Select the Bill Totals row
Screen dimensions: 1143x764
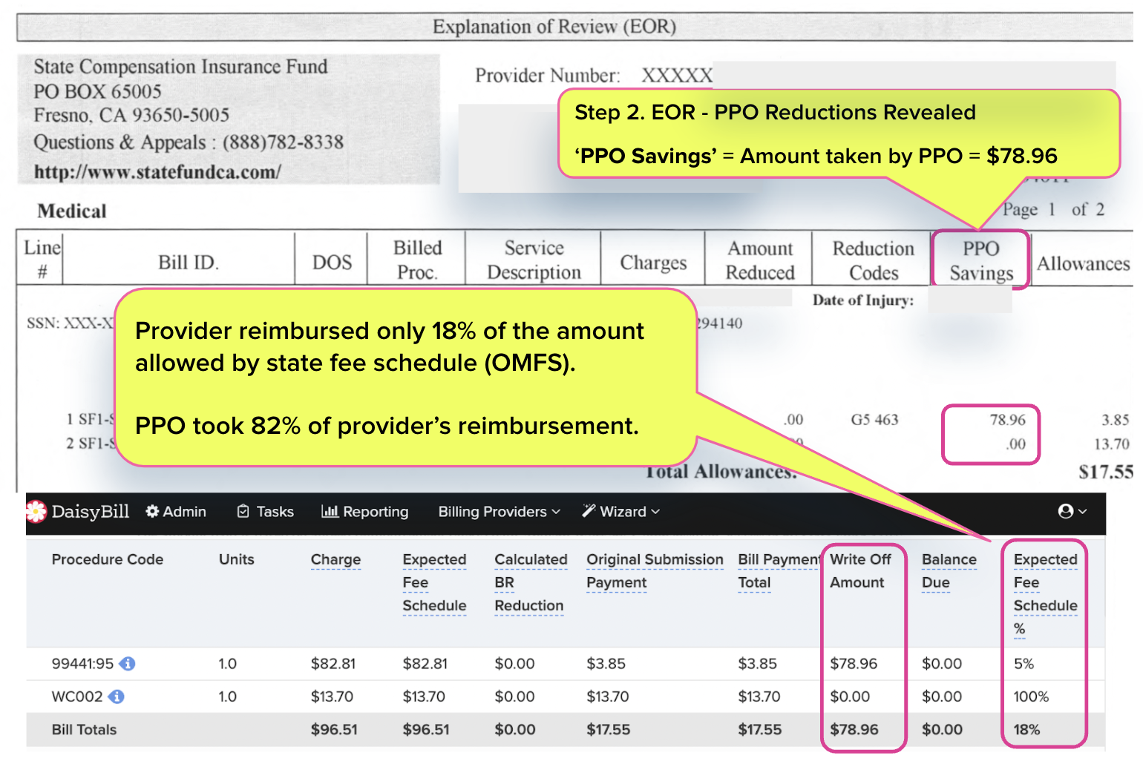pos(84,730)
